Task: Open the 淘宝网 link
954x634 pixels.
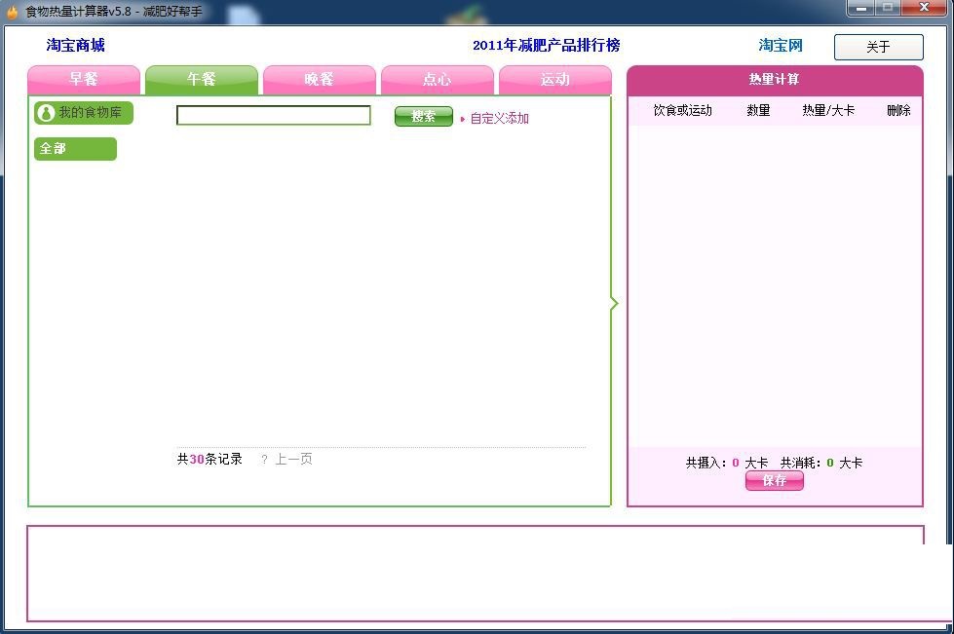Action: tap(781, 45)
